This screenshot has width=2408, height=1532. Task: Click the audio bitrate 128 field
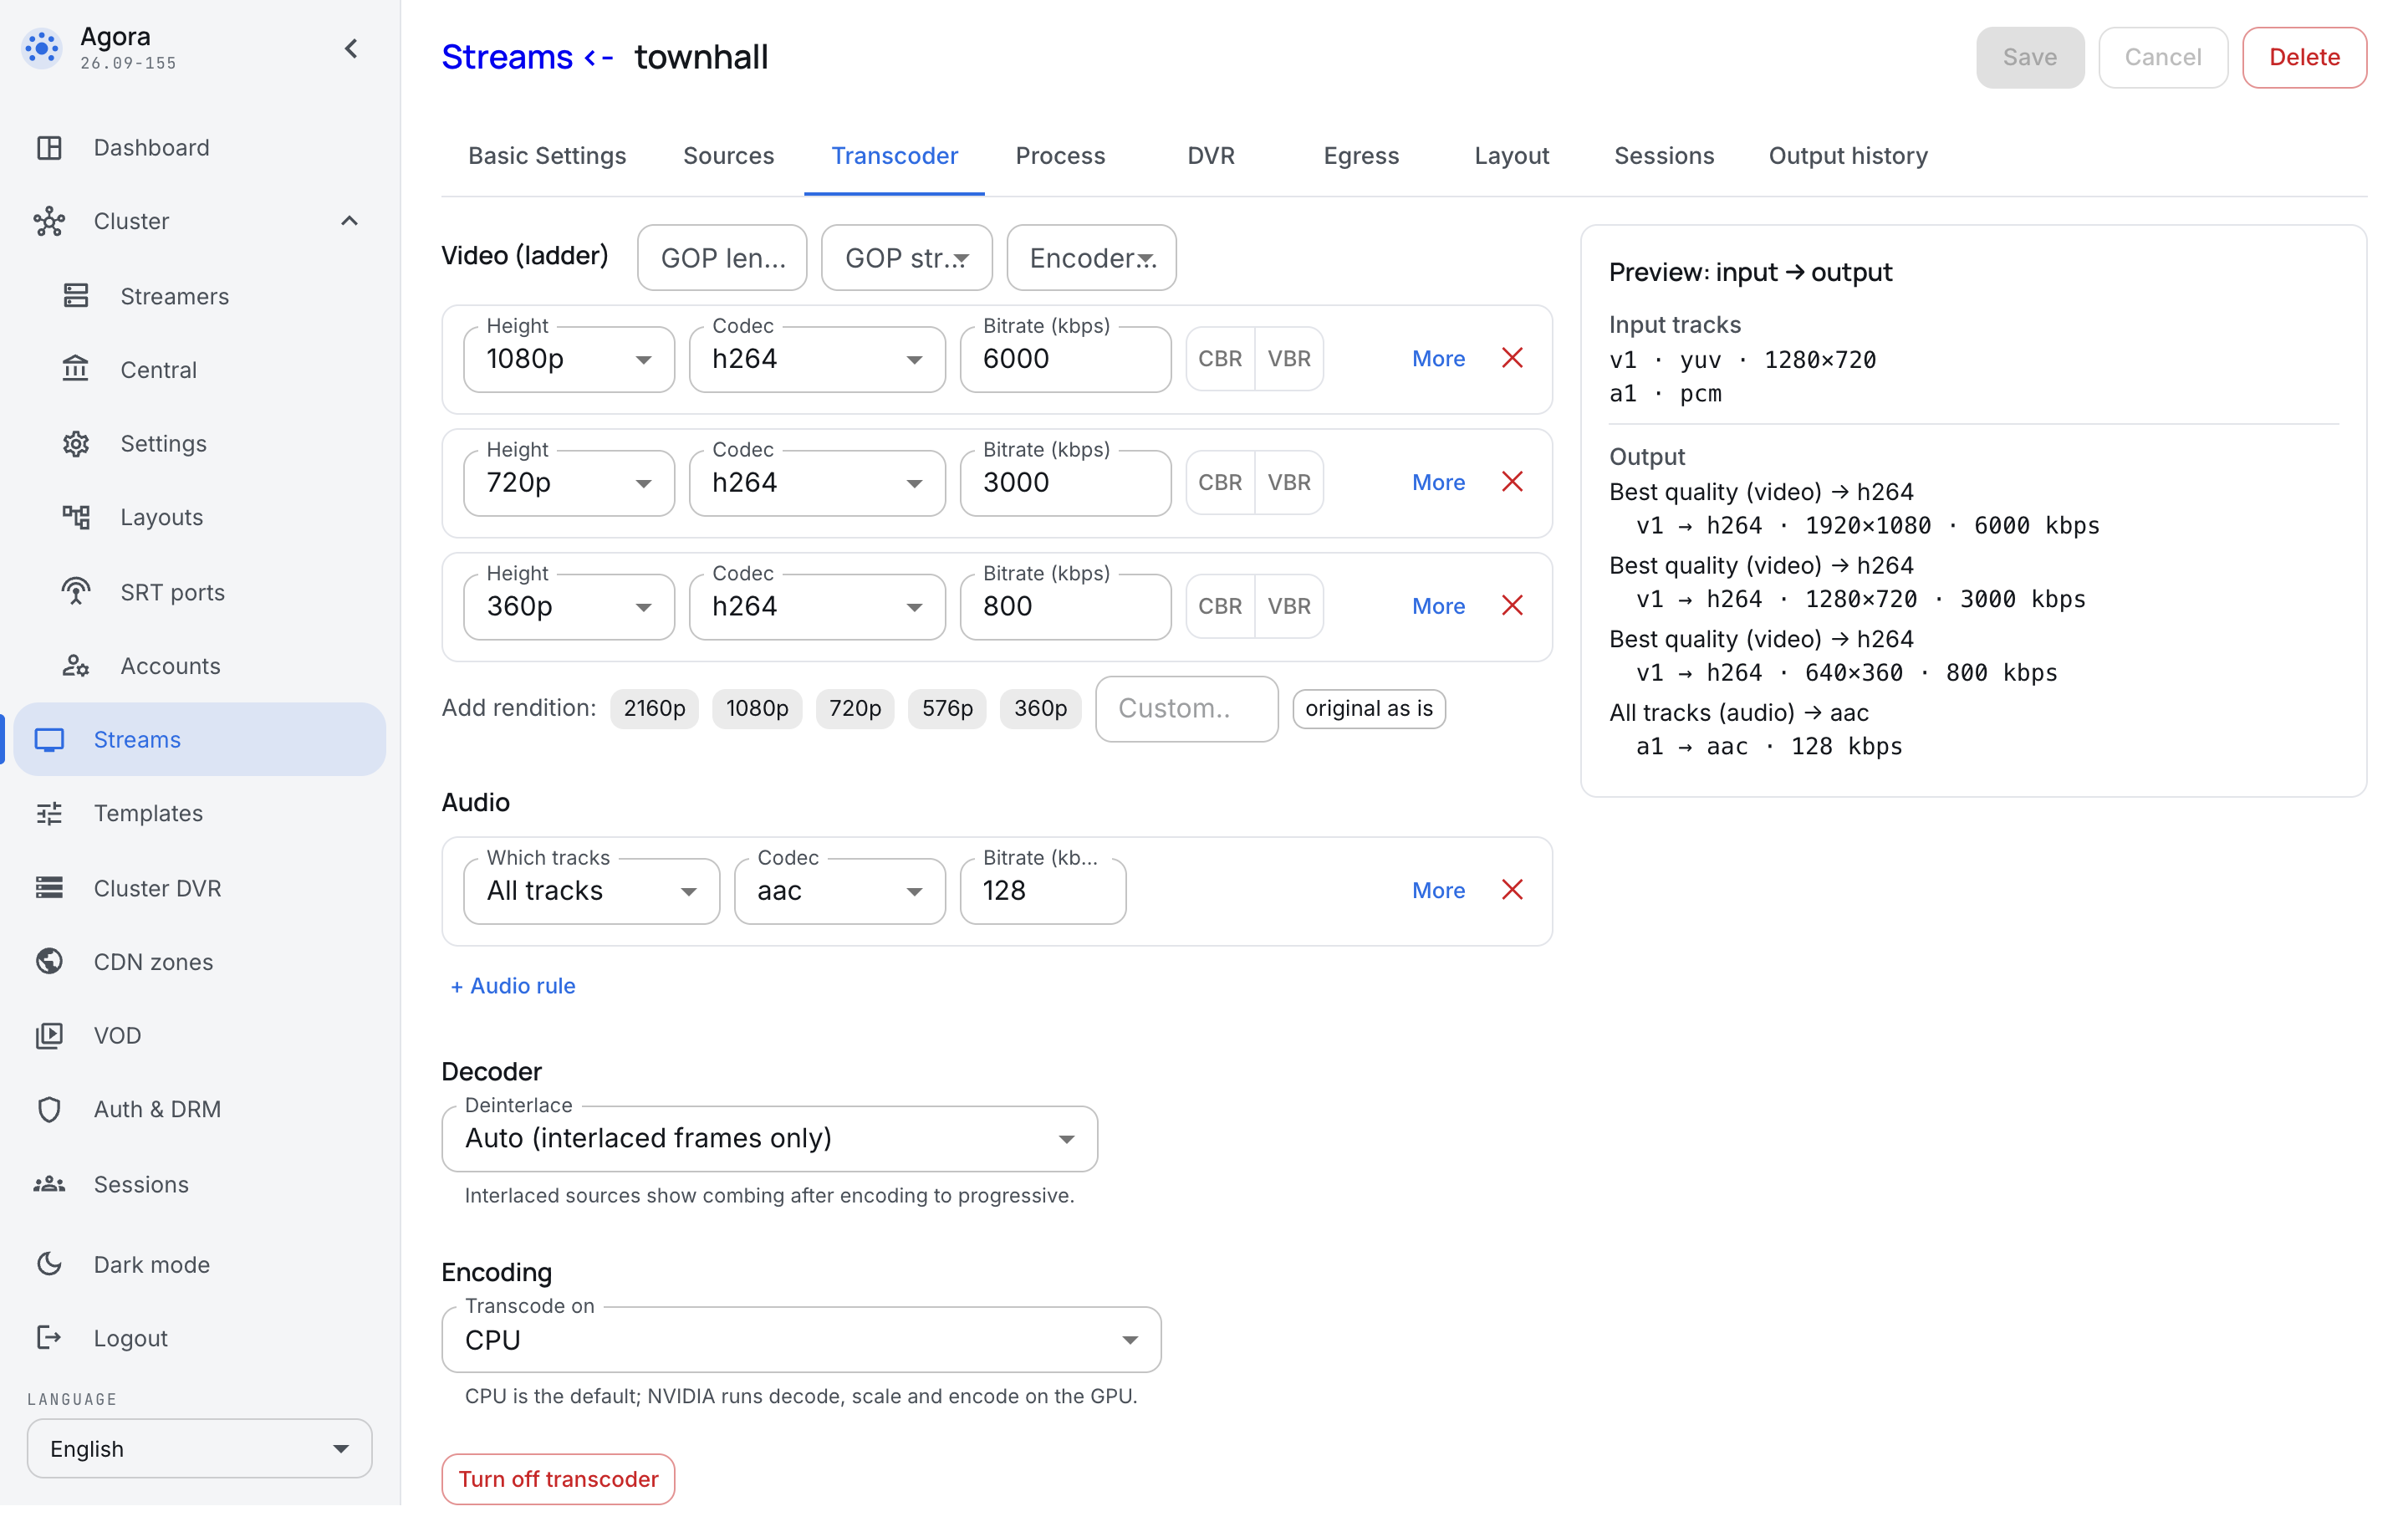coord(1043,891)
